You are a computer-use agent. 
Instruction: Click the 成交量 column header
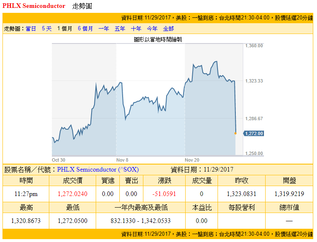[x=202, y=181]
